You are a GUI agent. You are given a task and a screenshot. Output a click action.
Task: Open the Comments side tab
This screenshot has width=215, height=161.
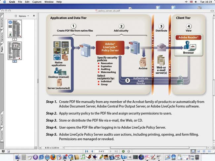(2, 135)
